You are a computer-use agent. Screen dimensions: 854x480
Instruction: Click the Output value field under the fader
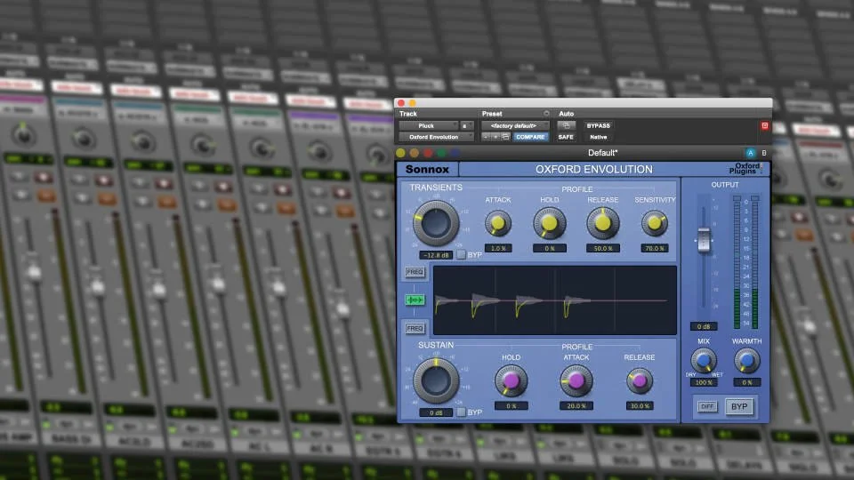(x=703, y=326)
